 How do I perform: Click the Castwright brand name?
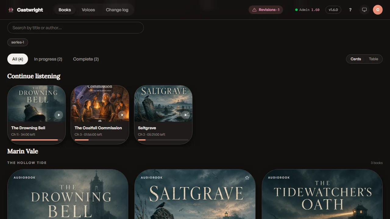coord(30,10)
